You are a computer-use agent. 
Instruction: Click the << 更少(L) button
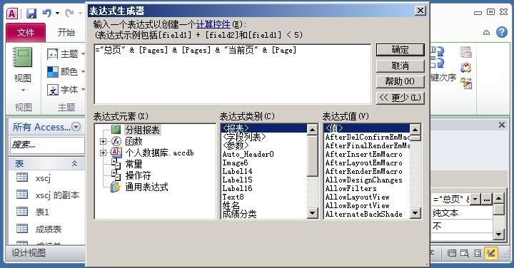tap(400, 98)
